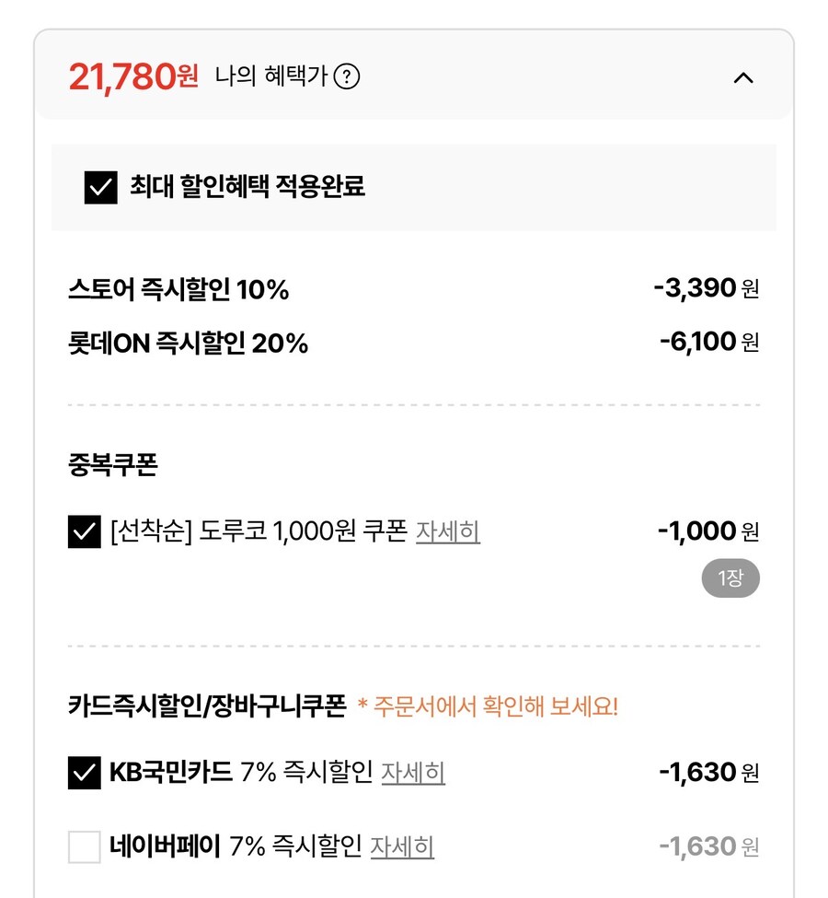
Task: Click the 1장 coupon count badge
Action: pos(730,577)
